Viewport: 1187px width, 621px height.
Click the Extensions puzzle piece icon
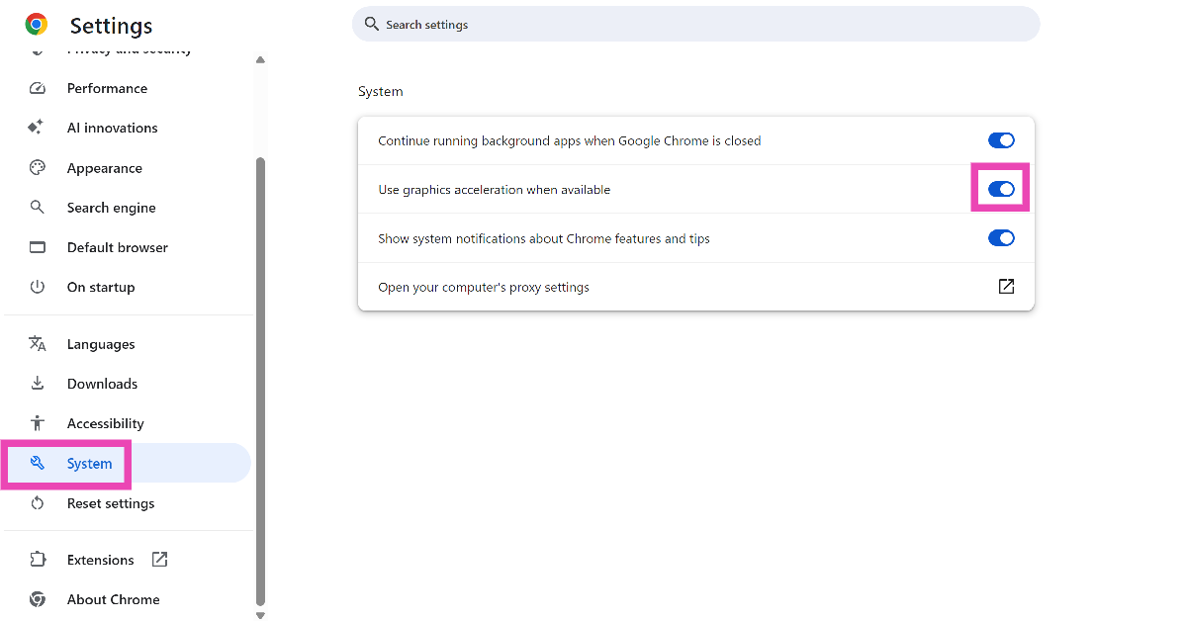pyautogui.click(x=38, y=560)
